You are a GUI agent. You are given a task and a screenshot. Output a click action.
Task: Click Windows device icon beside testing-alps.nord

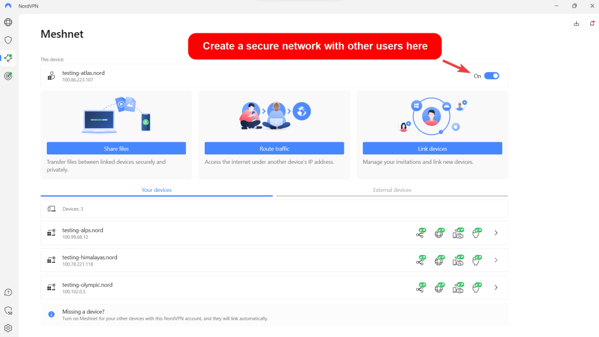[51, 233]
